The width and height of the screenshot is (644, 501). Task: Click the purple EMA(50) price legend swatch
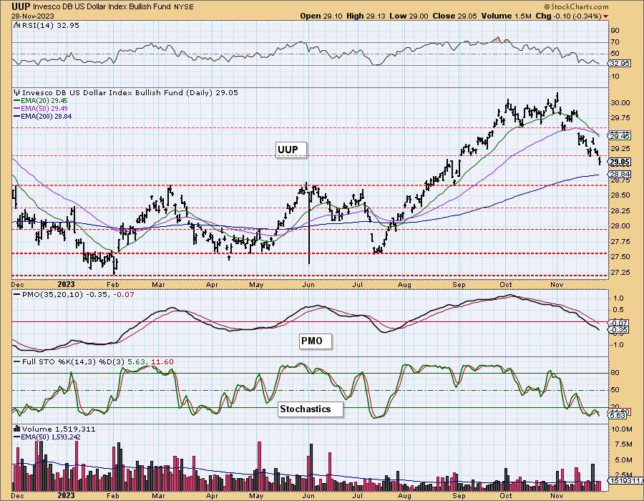[17, 108]
